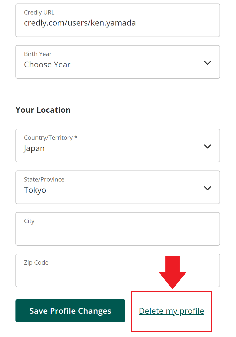Click the State/Province field label
The height and width of the screenshot is (337, 236).
(44, 180)
